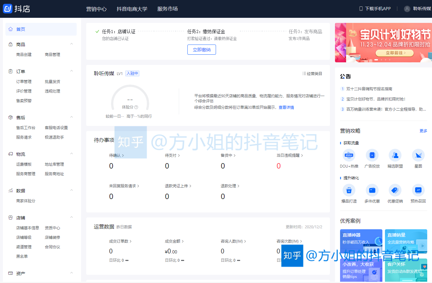This screenshot has width=432, height=283.
Task: Click 下载手机APP link
Action: tap(378, 9)
